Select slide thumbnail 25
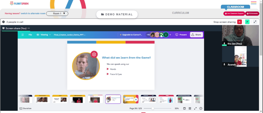This screenshot has width=263, height=113. (95, 99)
